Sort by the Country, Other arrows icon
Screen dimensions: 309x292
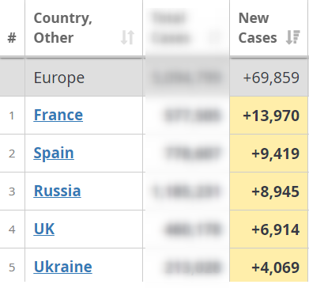point(128,37)
